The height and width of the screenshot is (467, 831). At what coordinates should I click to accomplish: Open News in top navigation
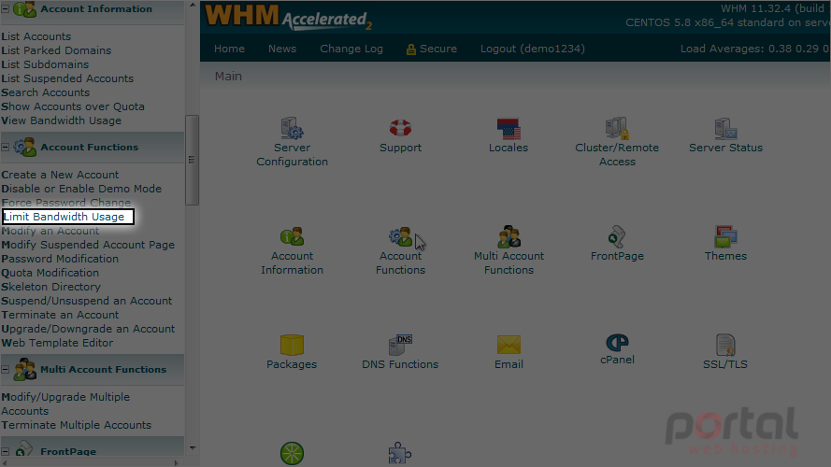[x=282, y=49]
